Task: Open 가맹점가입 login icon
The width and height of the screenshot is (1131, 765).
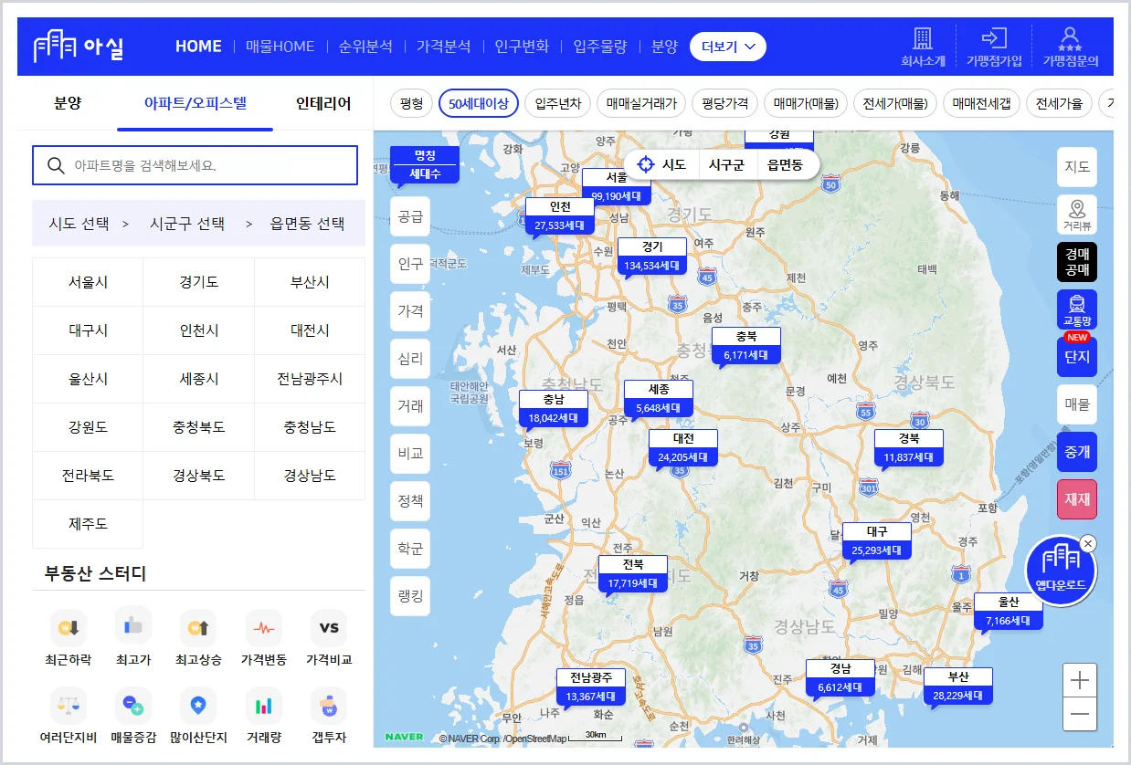Action: 994,38
